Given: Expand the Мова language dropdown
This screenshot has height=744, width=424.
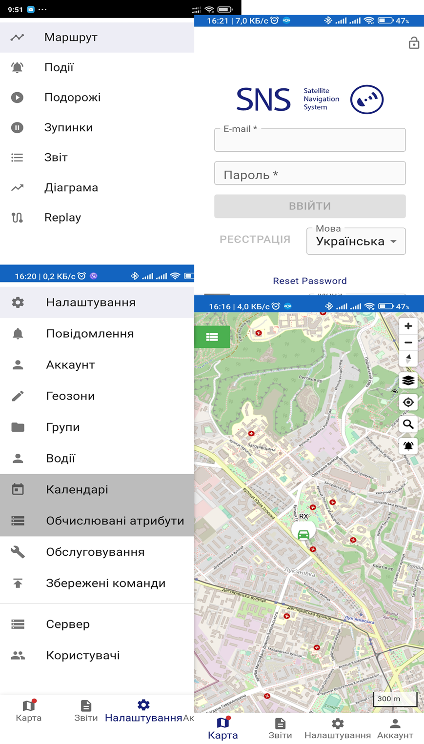Looking at the screenshot, I should tap(356, 241).
